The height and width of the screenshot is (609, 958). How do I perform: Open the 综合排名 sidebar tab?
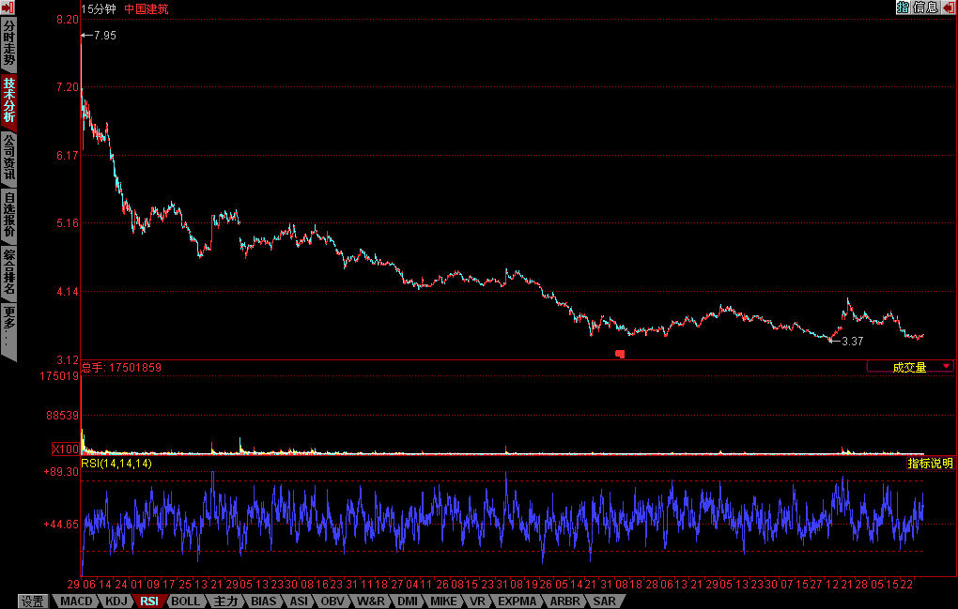(8, 273)
